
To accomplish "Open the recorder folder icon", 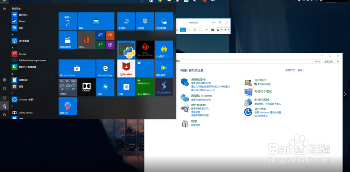I will pyautogui.click(x=212, y=30).
